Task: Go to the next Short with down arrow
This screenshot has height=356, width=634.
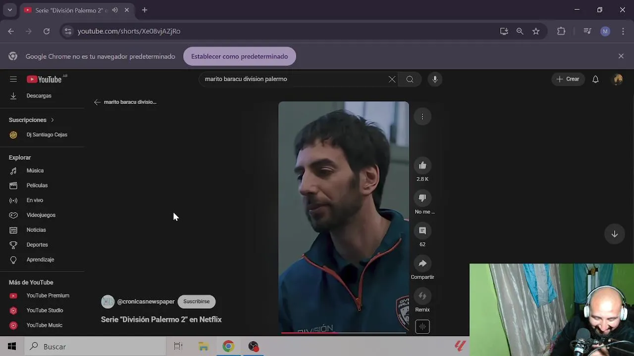Action: tap(614, 234)
